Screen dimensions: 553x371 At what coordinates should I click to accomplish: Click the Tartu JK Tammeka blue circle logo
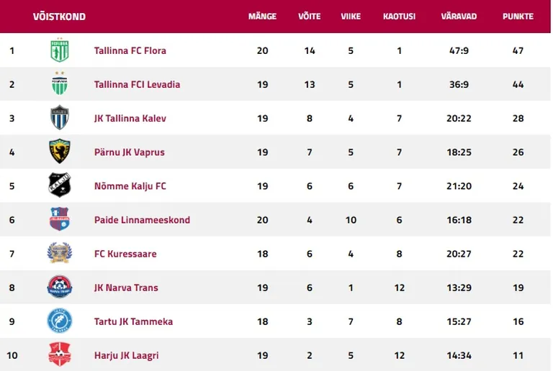pyautogui.click(x=60, y=321)
